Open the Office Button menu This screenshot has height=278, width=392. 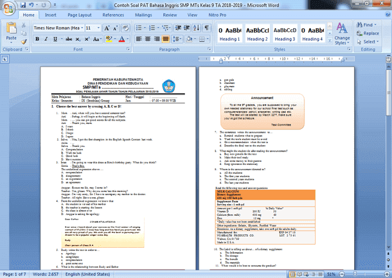click(x=8, y=8)
